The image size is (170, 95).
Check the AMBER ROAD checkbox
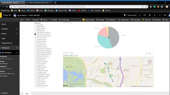35,30
